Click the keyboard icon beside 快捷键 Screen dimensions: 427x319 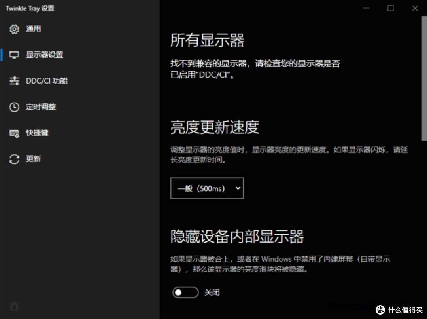[x=14, y=133]
